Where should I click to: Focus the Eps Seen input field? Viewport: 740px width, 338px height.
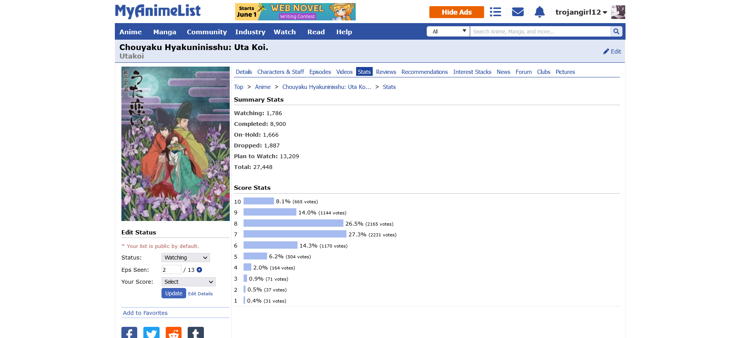coord(171,270)
